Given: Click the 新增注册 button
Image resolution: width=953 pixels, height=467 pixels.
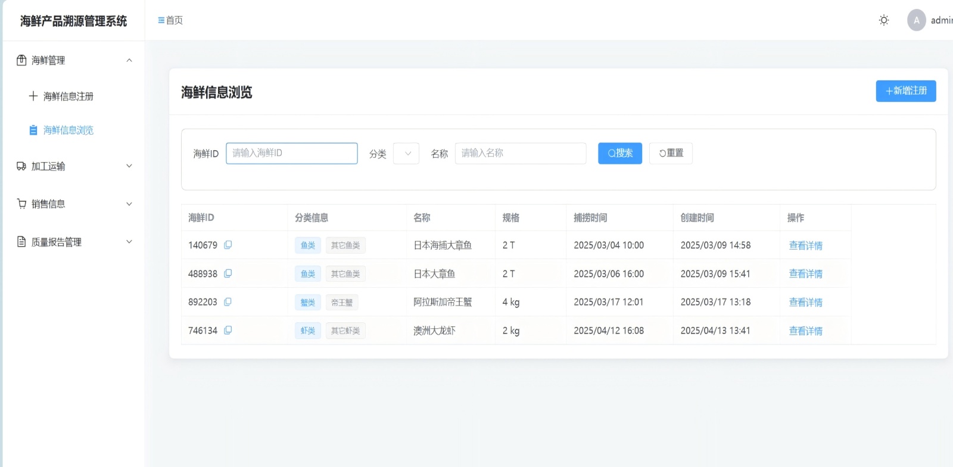Looking at the screenshot, I should [905, 91].
